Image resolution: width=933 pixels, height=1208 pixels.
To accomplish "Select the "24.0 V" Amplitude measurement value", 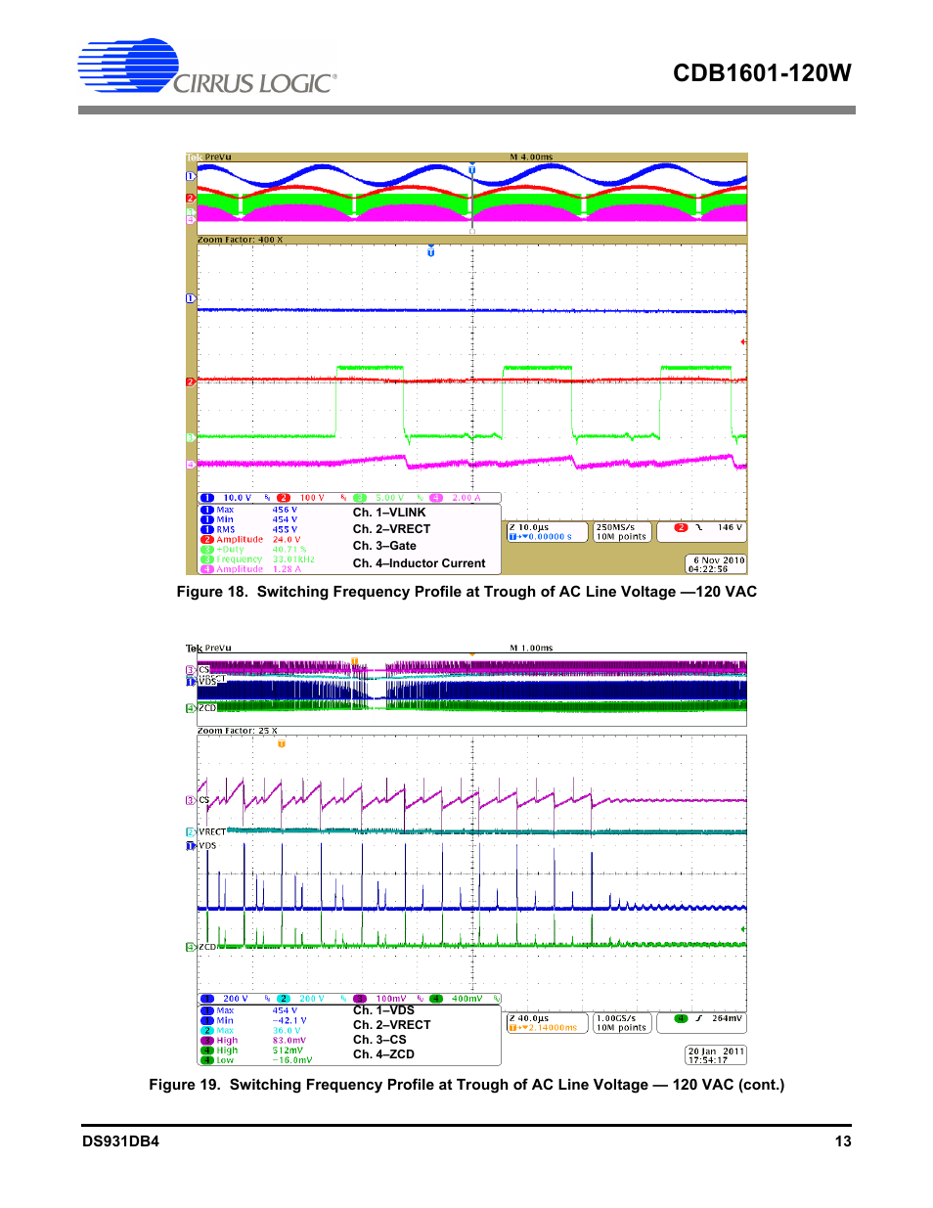I will coord(287,539).
